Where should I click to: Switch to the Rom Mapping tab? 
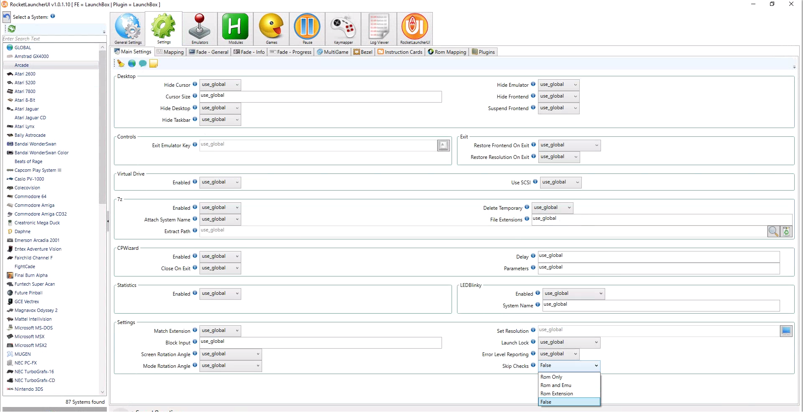pos(447,52)
